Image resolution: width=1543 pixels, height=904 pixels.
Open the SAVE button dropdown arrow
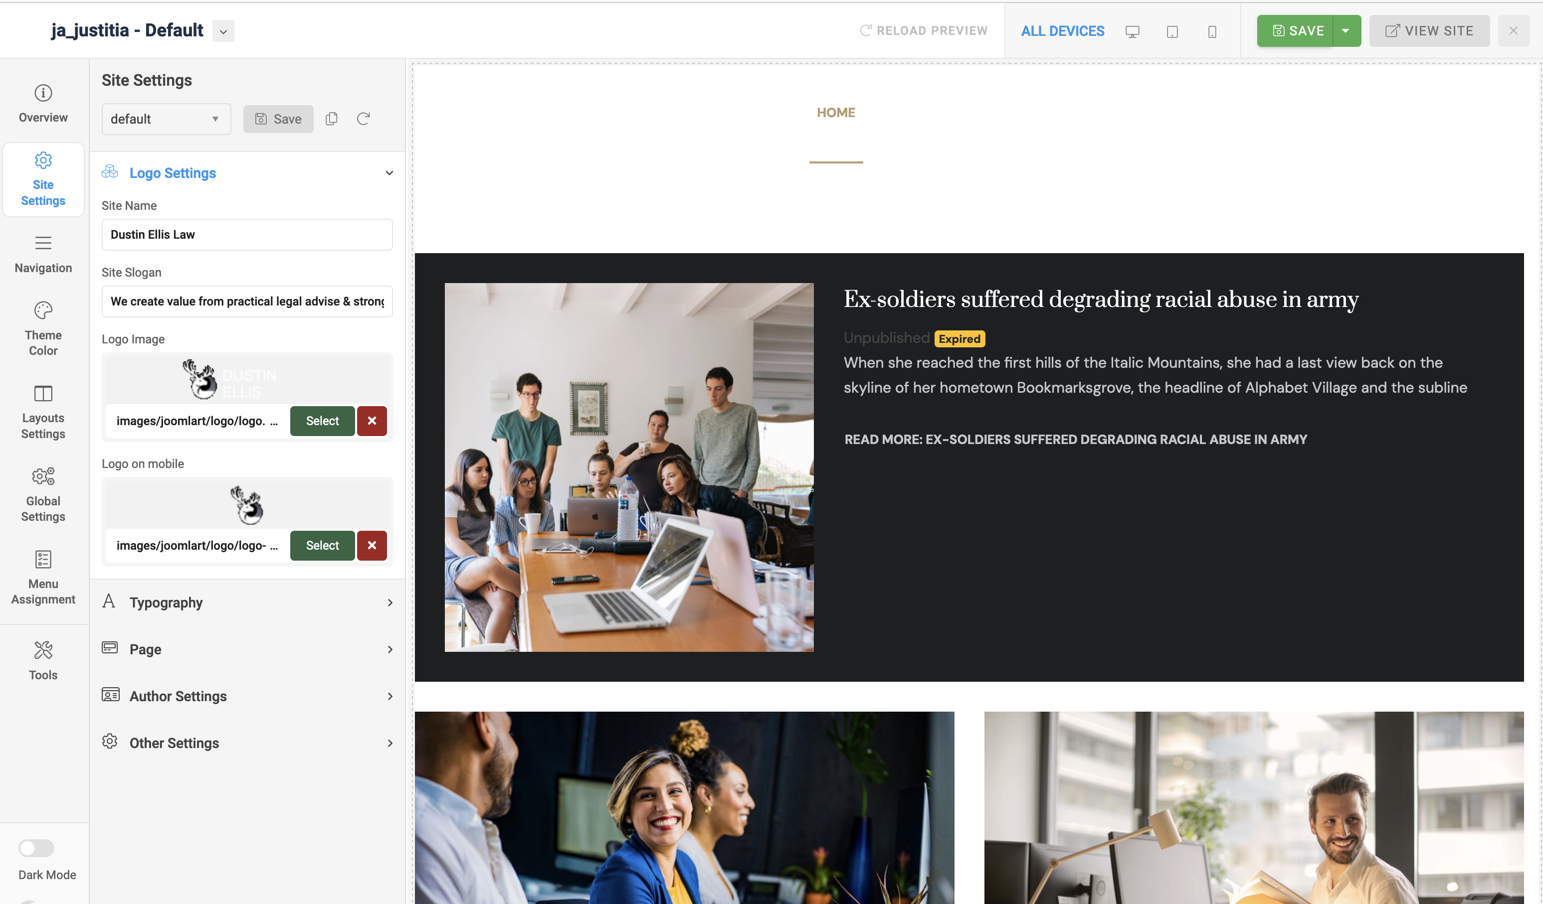(x=1346, y=30)
